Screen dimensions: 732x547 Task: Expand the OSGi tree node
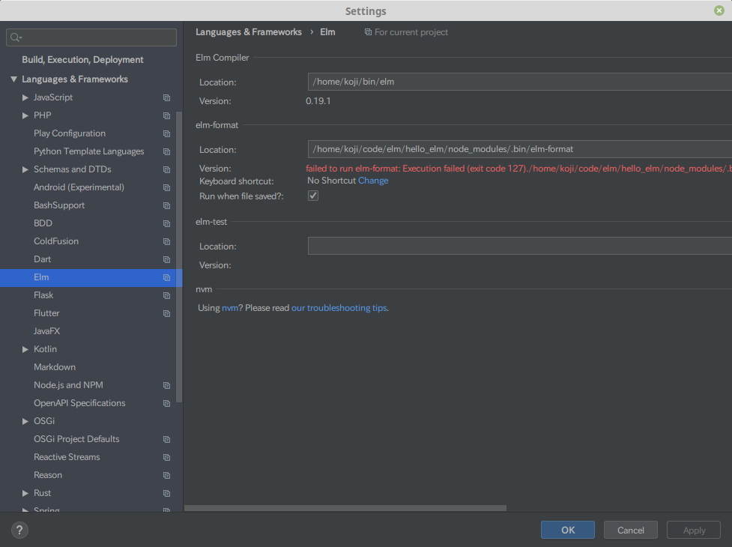tap(25, 421)
